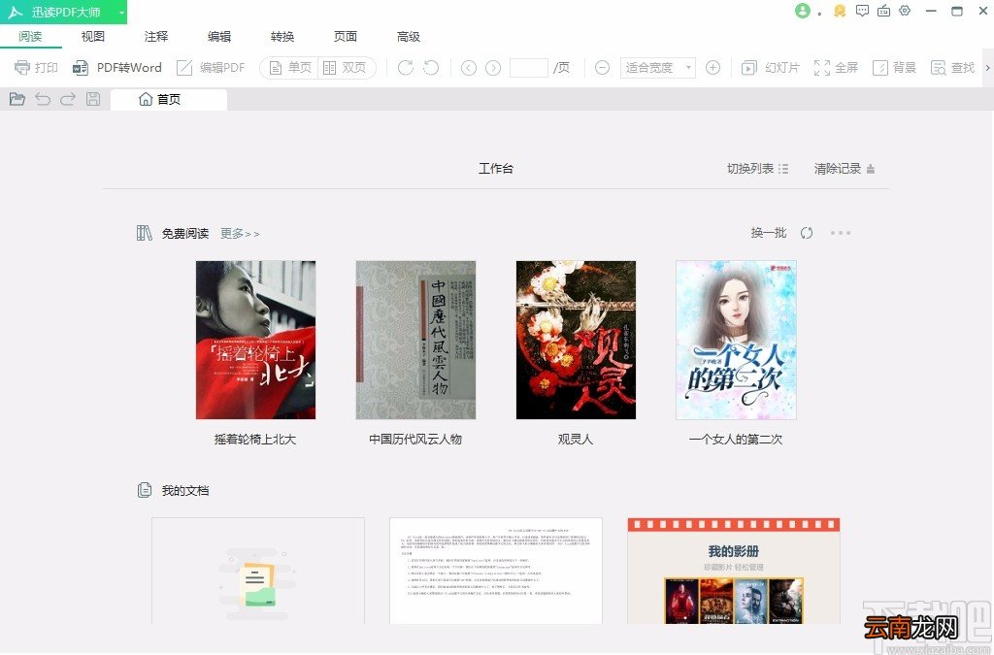Go to previous page arrow
Viewport: 994px width, 655px height.
[x=469, y=67]
